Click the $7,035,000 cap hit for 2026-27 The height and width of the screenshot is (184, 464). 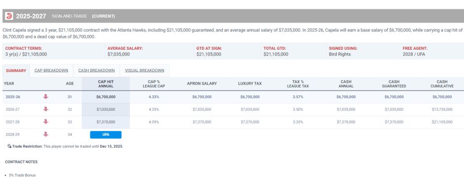click(106, 109)
